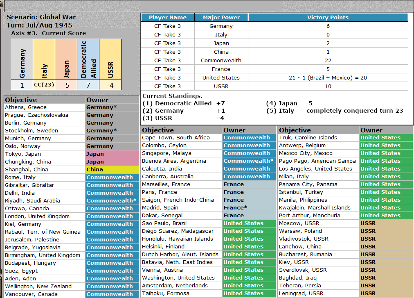Click the Japan owner cell for Chungking
The image size is (414, 298).
112,162
